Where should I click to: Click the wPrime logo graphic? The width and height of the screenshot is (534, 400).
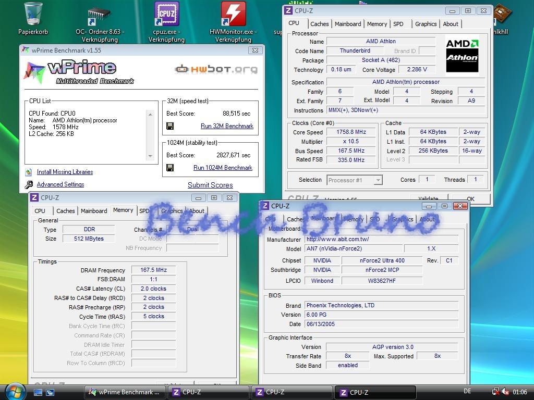click(79, 72)
